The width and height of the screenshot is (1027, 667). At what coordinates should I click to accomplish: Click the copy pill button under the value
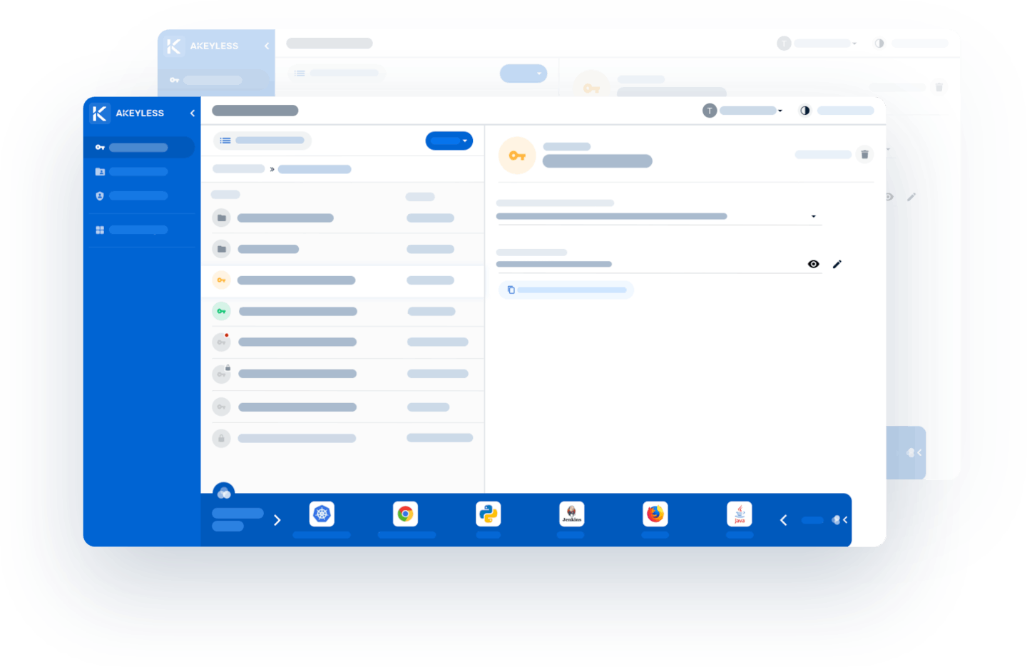point(566,290)
